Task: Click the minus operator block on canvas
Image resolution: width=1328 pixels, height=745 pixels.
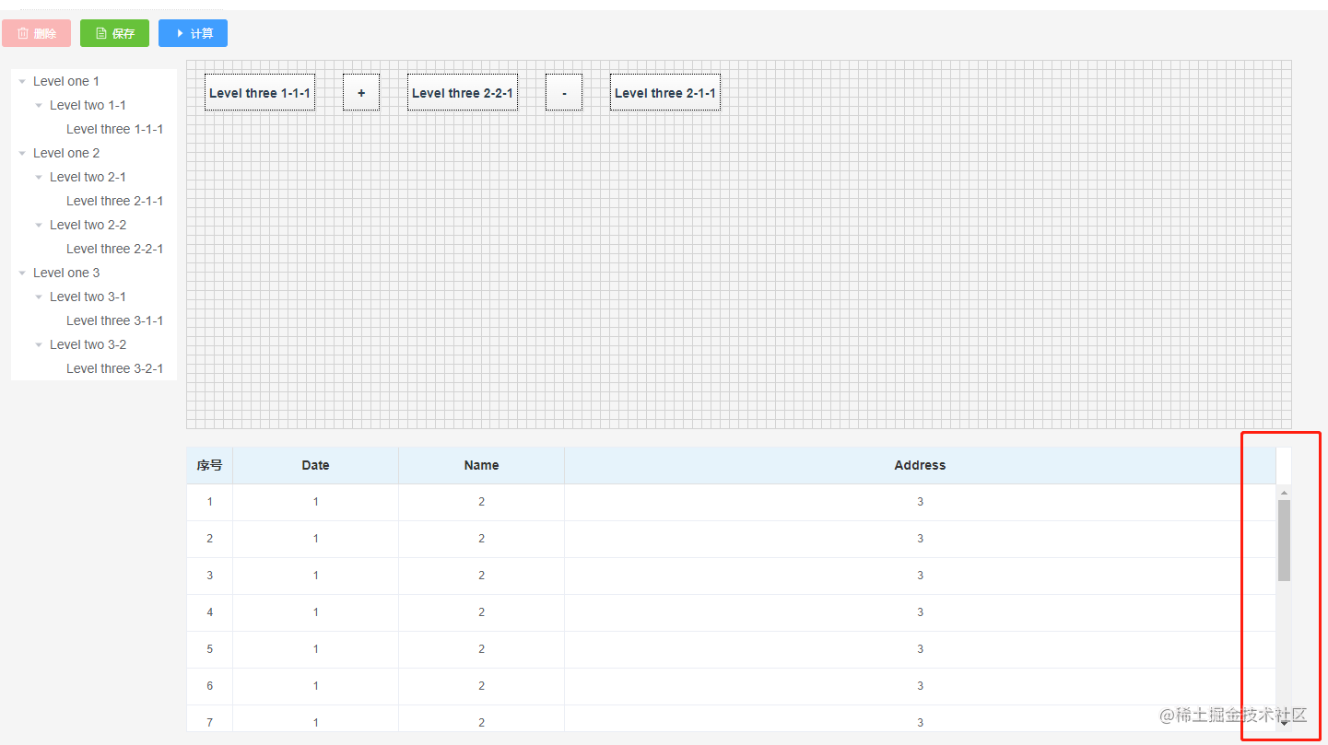Action: [564, 92]
